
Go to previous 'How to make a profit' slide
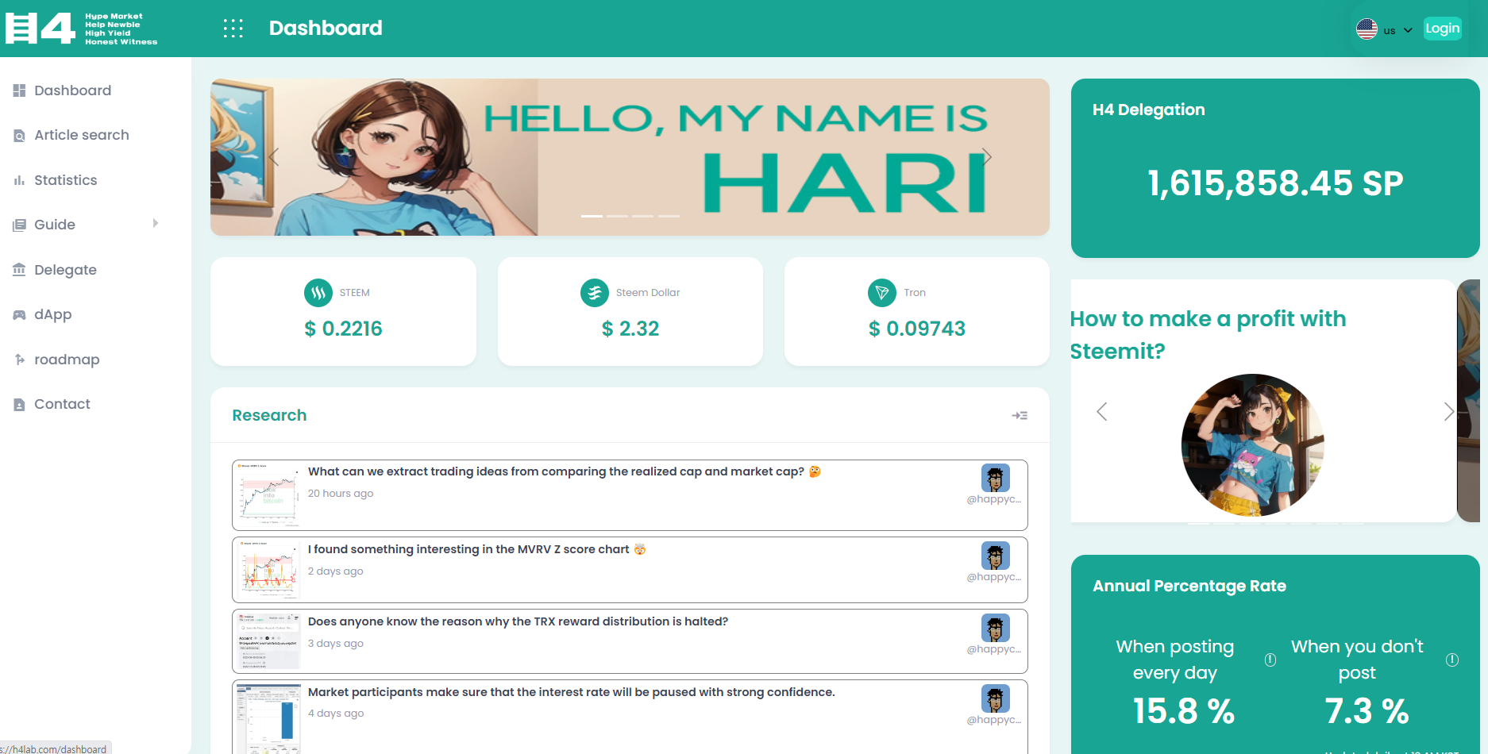tap(1101, 411)
